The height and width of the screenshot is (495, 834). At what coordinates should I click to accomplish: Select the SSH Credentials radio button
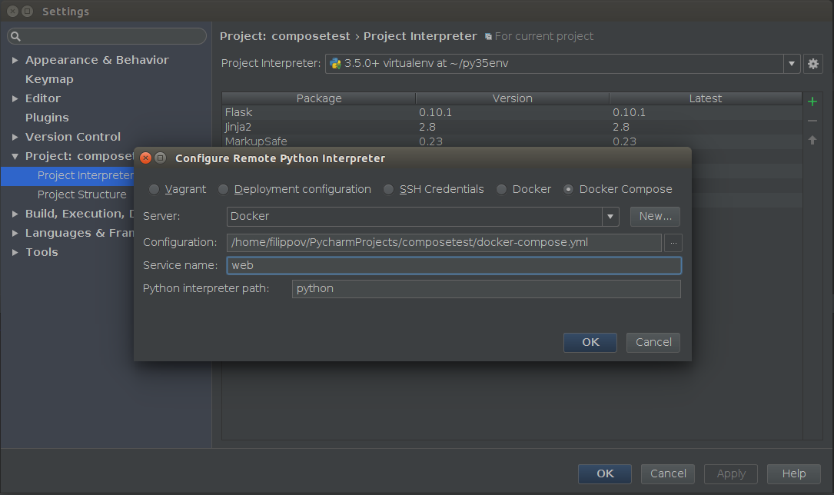[x=389, y=189]
